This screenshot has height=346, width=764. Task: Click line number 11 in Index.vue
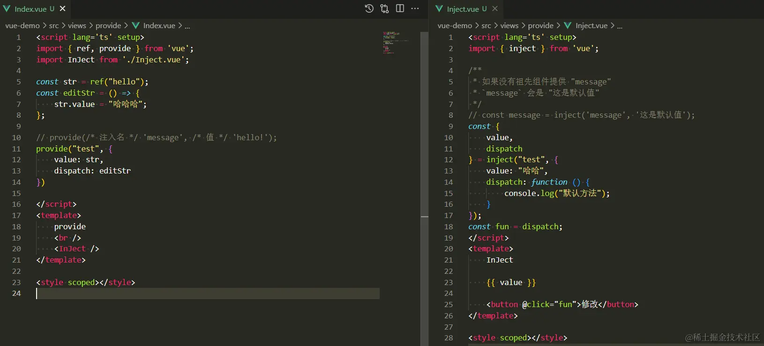point(16,149)
